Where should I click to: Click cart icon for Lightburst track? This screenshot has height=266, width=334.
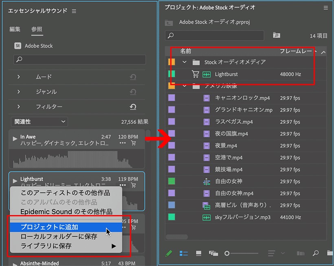pyautogui.click(x=134, y=185)
